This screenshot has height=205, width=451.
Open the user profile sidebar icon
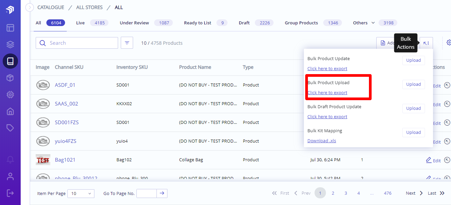point(10,176)
